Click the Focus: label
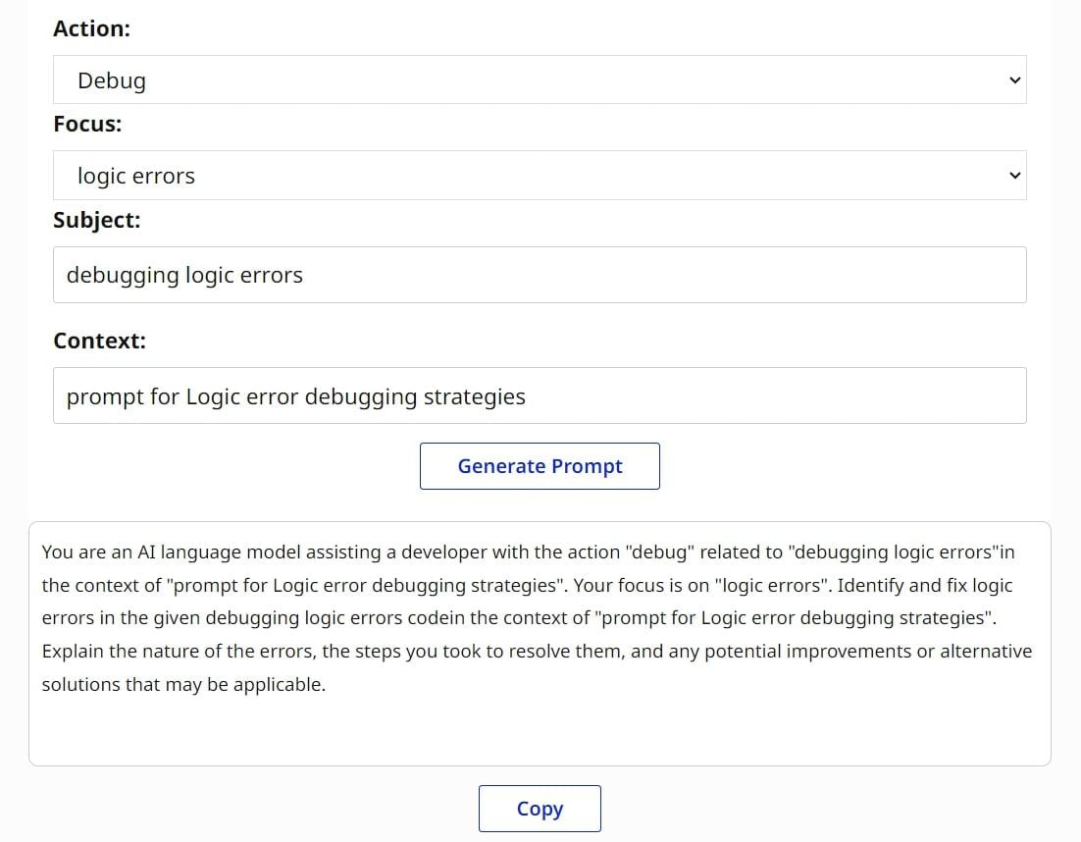Screen dimensions: 1081x842 [x=87, y=124]
